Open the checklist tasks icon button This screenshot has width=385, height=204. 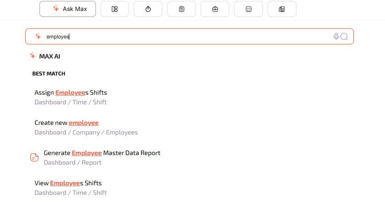pos(248,9)
